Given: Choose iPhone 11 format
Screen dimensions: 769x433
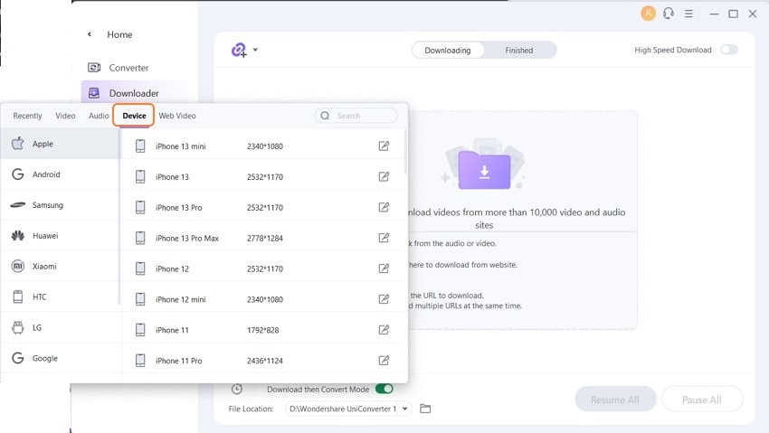Looking at the screenshot, I should 263,330.
